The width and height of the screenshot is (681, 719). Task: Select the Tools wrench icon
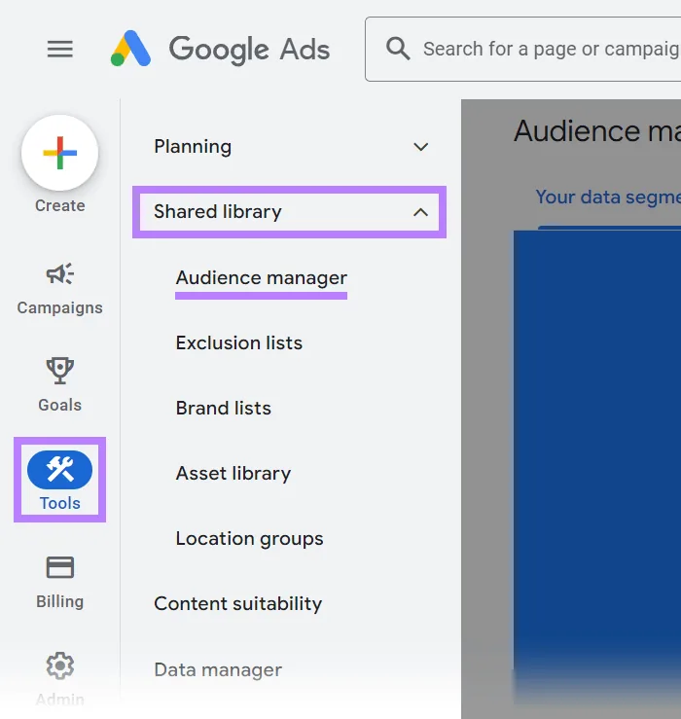coord(59,470)
